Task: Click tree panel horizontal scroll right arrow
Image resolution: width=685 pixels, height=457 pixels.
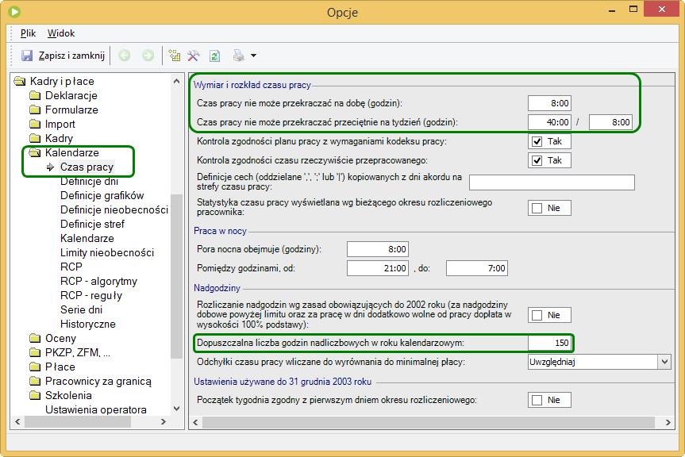Action: pos(164,421)
